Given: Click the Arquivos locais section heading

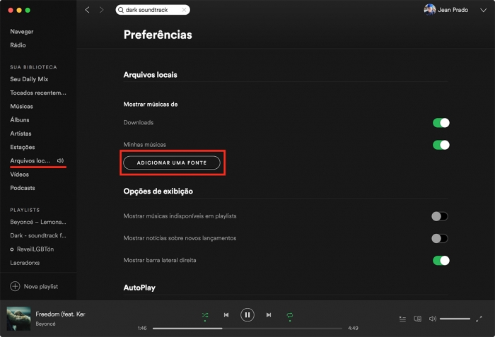Looking at the screenshot, I should coord(150,75).
